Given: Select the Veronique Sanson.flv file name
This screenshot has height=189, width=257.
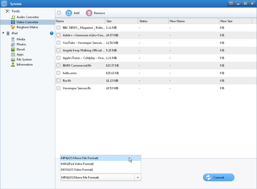Looking at the screenshot, I should click(77, 88).
